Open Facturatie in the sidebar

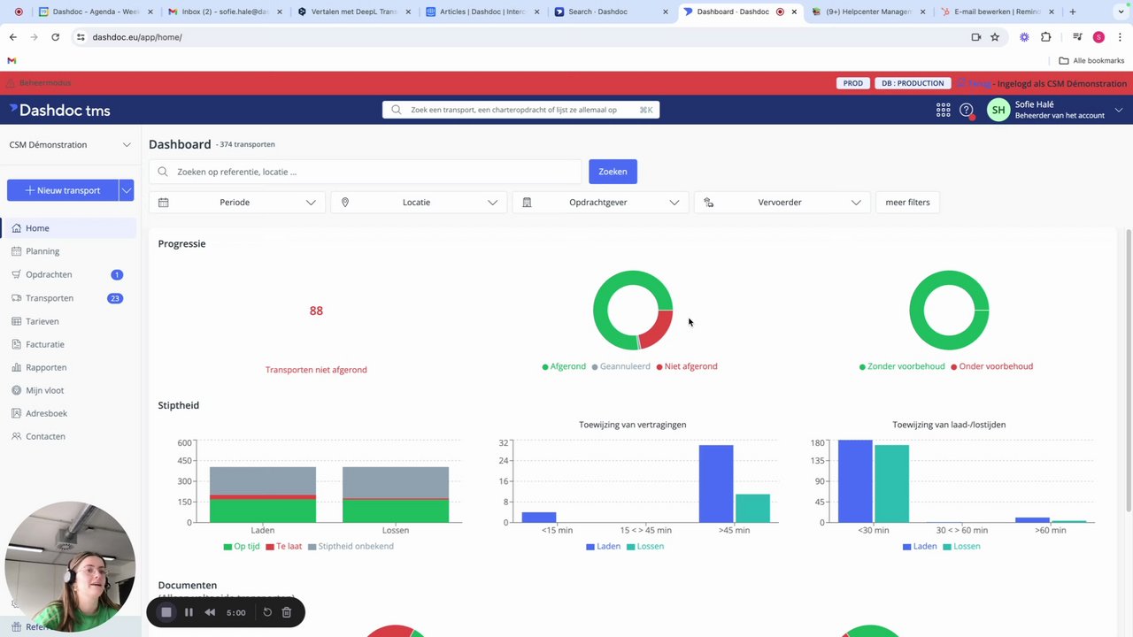(x=45, y=344)
